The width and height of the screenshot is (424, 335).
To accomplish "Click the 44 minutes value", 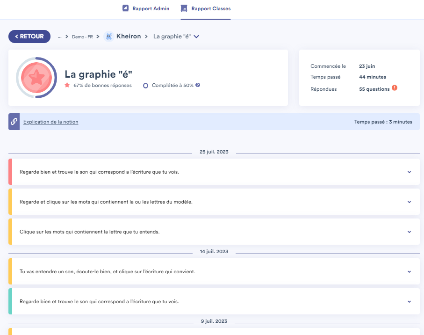I will pos(373,77).
